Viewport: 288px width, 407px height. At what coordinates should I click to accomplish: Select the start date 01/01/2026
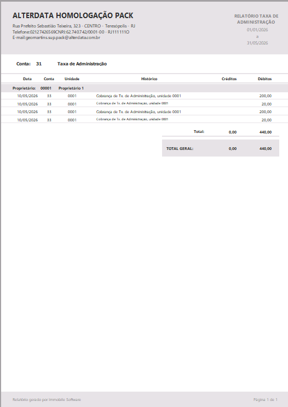[257, 30]
